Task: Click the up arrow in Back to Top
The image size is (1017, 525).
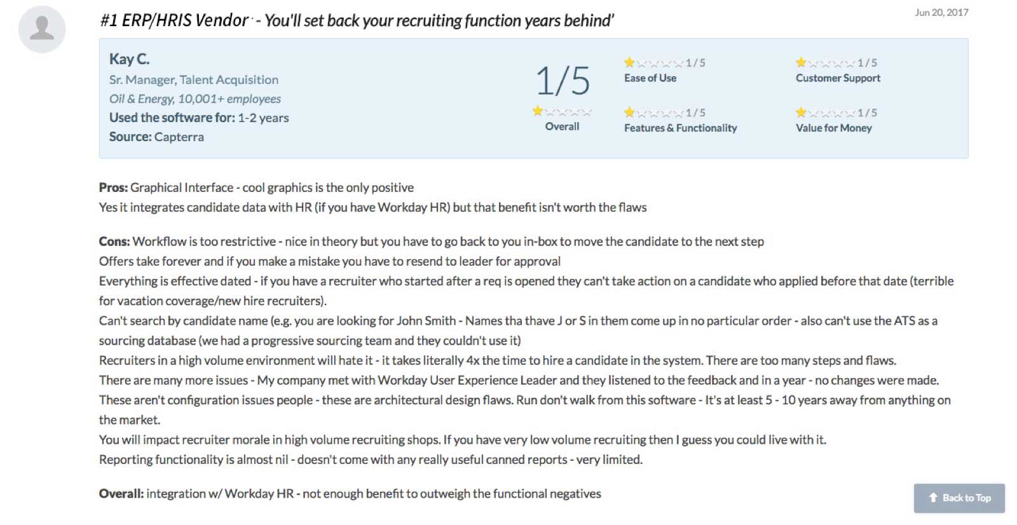Action: tap(933, 498)
